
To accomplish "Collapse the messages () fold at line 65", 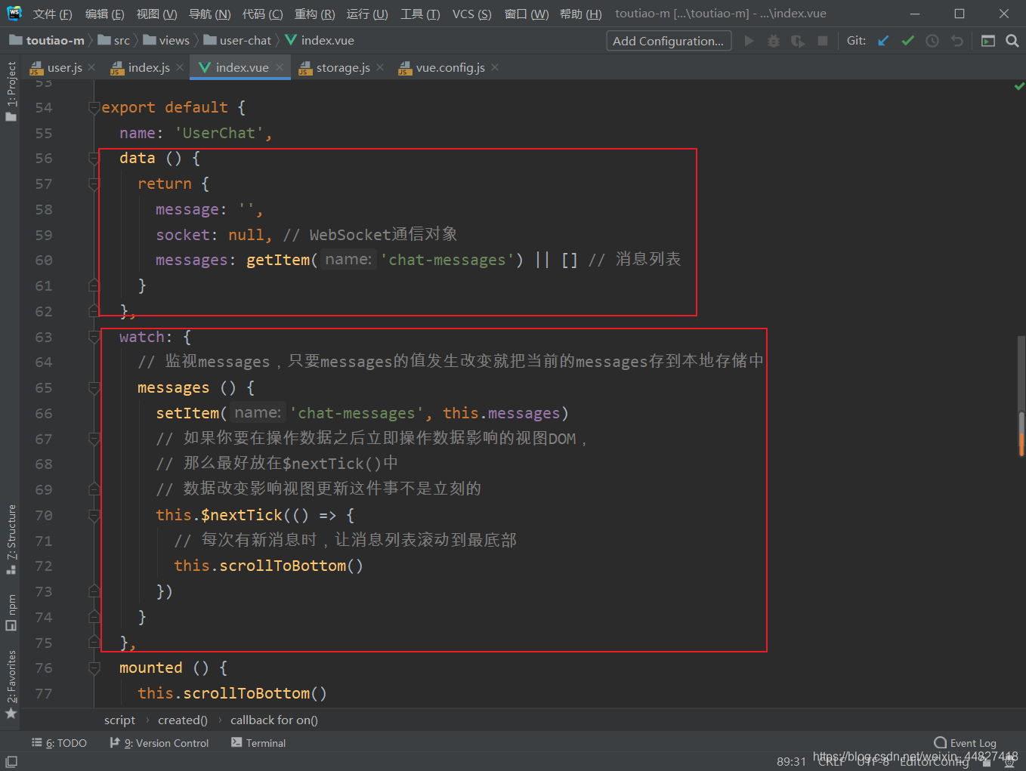I will coord(94,388).
